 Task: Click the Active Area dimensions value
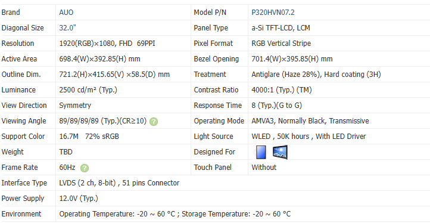click(100, 59)
